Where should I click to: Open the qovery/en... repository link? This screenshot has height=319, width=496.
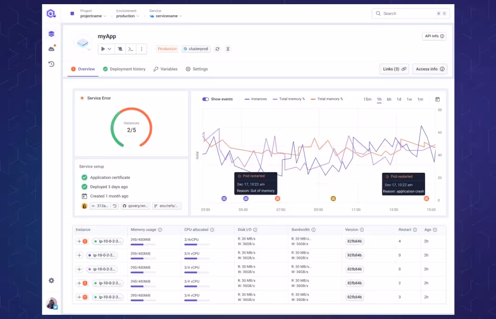pyautogui.click(x=135, y=206)
